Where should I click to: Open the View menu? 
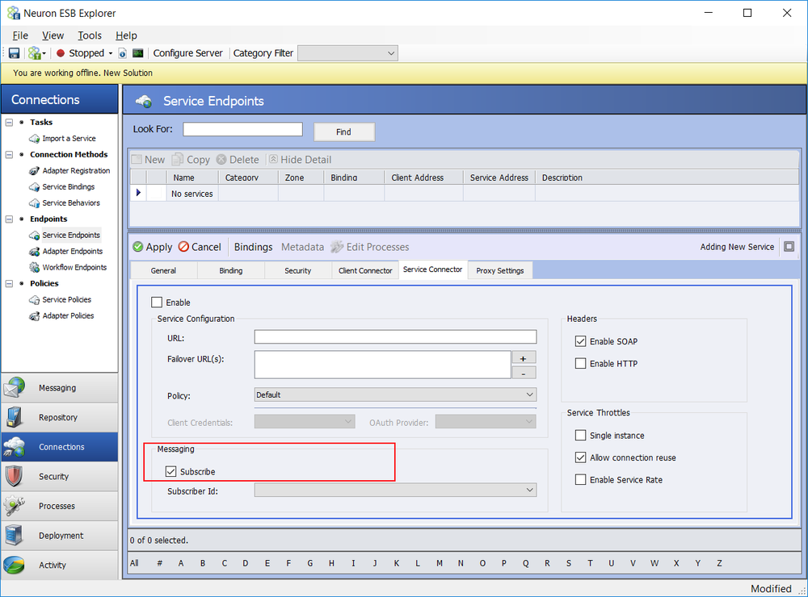53,35
